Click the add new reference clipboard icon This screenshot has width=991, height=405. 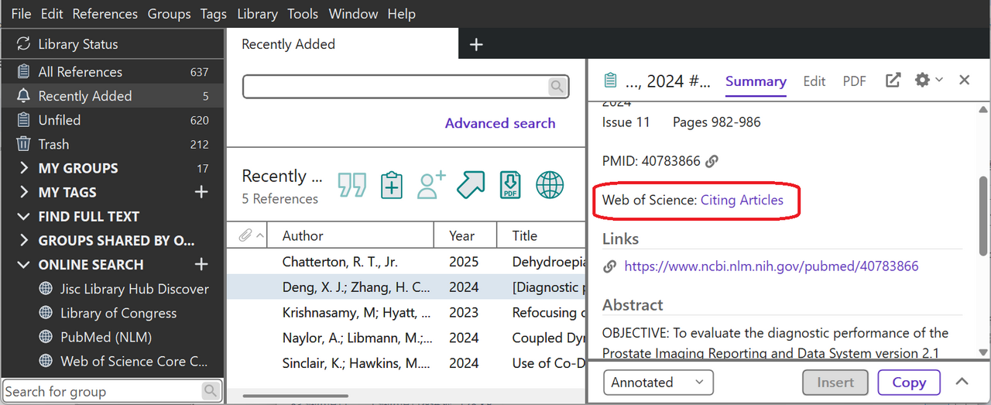(x=392, y=185)
